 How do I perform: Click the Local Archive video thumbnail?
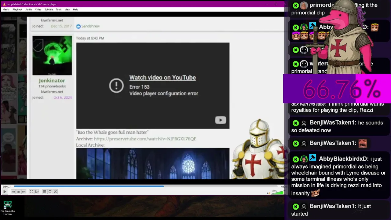click(153, 163)
